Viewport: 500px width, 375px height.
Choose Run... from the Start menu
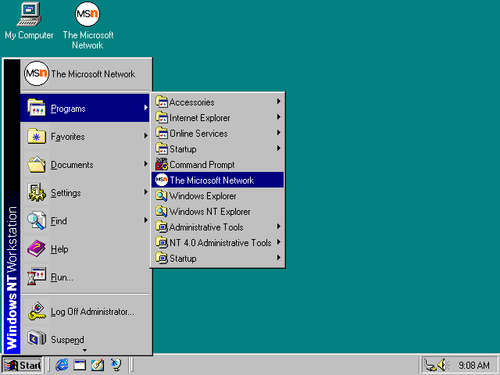[x=85, y=277]
